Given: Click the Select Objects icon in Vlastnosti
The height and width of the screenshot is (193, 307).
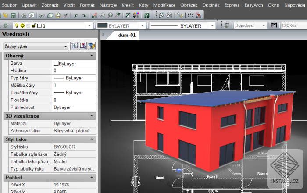Looking at the screenshot, I should (82, 46).
